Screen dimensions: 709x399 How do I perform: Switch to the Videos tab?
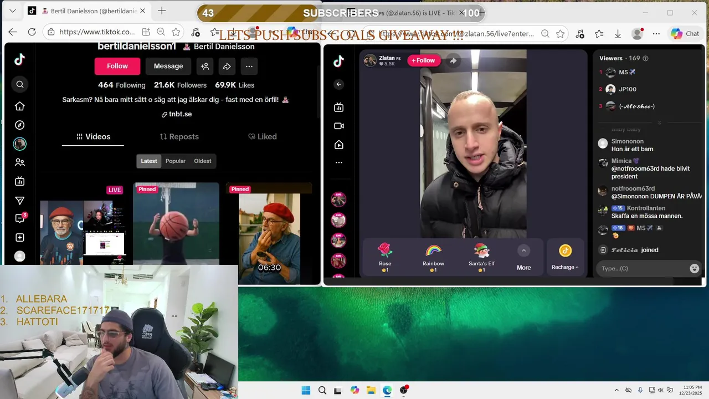pos(93,136)
